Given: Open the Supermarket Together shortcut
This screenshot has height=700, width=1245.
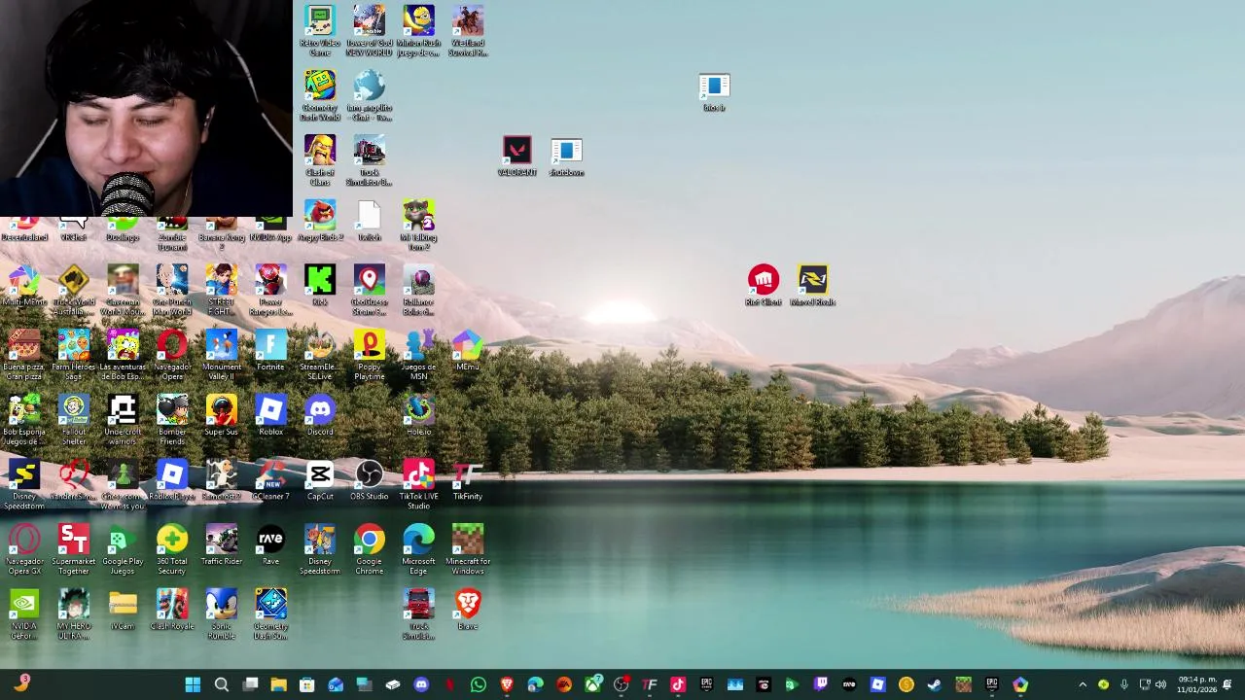Looking at the screenshot, I should [74, 549].
